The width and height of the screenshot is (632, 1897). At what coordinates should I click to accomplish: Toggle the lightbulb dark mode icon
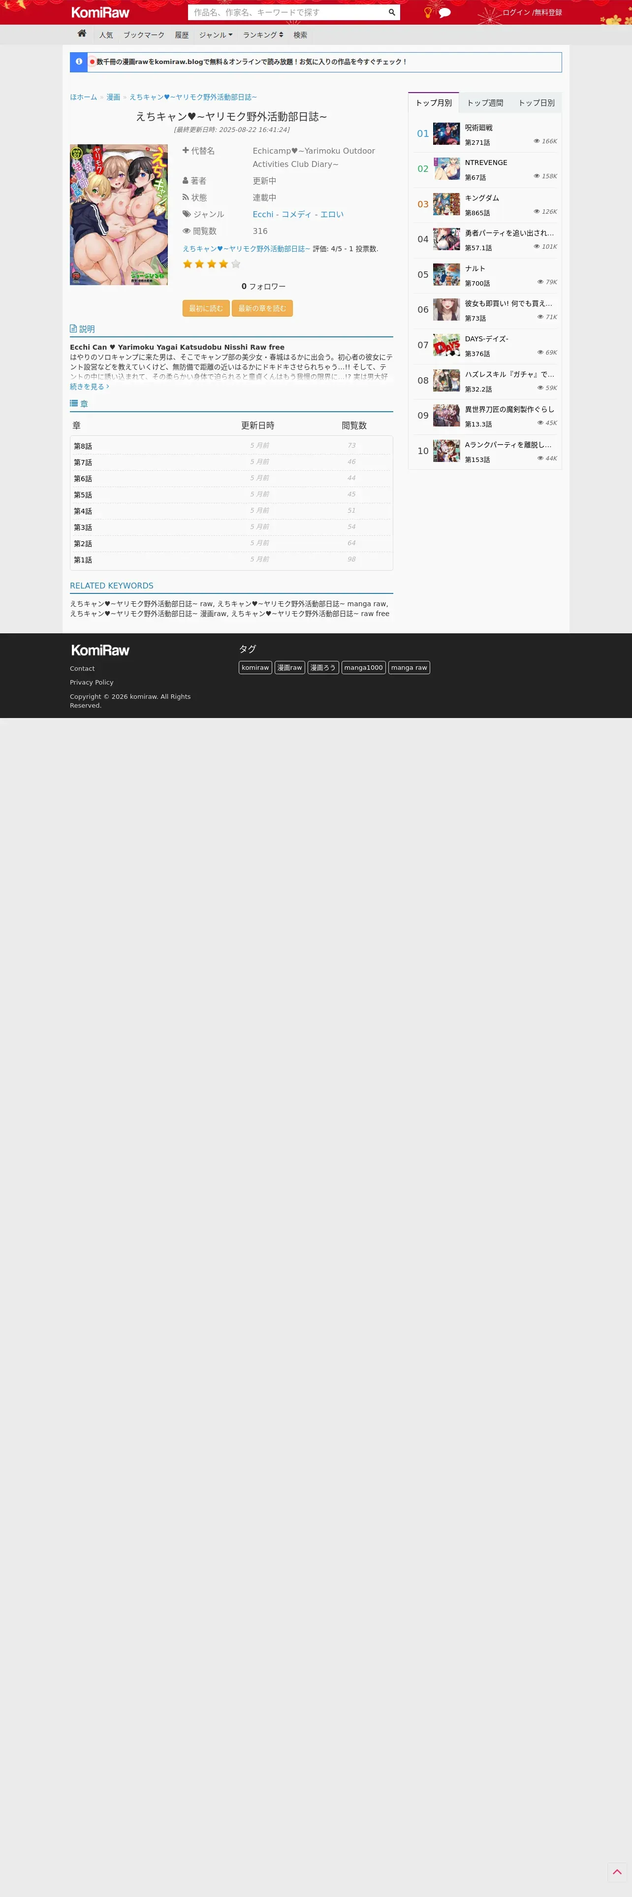(427, 12)
